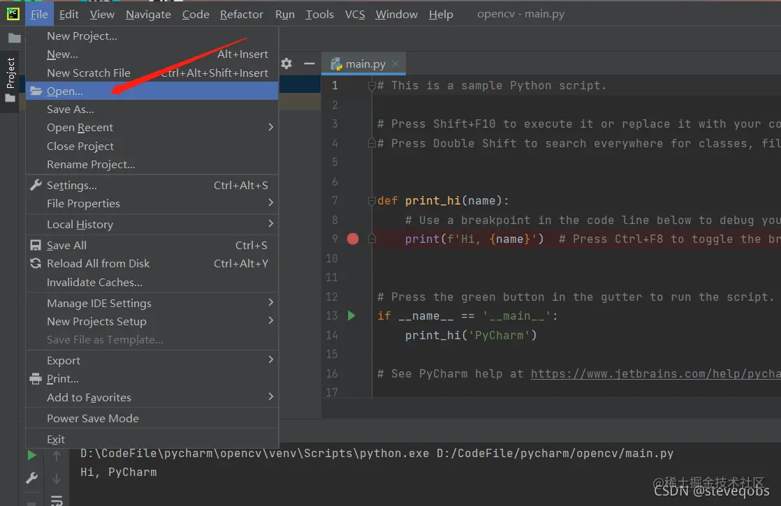Rerun script with green play button in Run panel
Image resolution: width=781 pixels, height=506 pixels.
click(x=32, y=455)
